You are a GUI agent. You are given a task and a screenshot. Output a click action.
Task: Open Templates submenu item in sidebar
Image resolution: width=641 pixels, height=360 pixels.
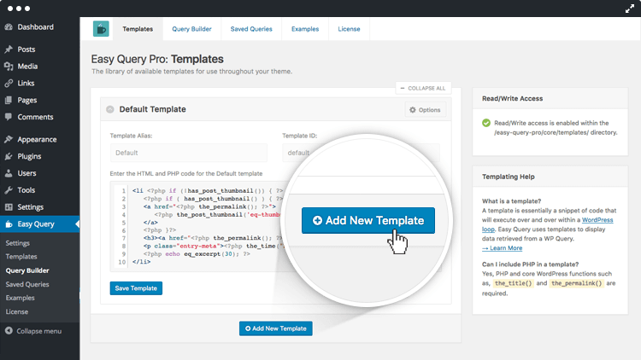tap(21, 257)
